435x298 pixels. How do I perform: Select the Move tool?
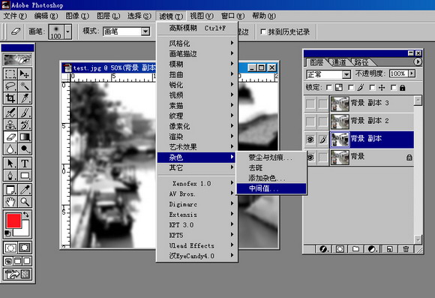pyautogui.click(x=25, y=74)
